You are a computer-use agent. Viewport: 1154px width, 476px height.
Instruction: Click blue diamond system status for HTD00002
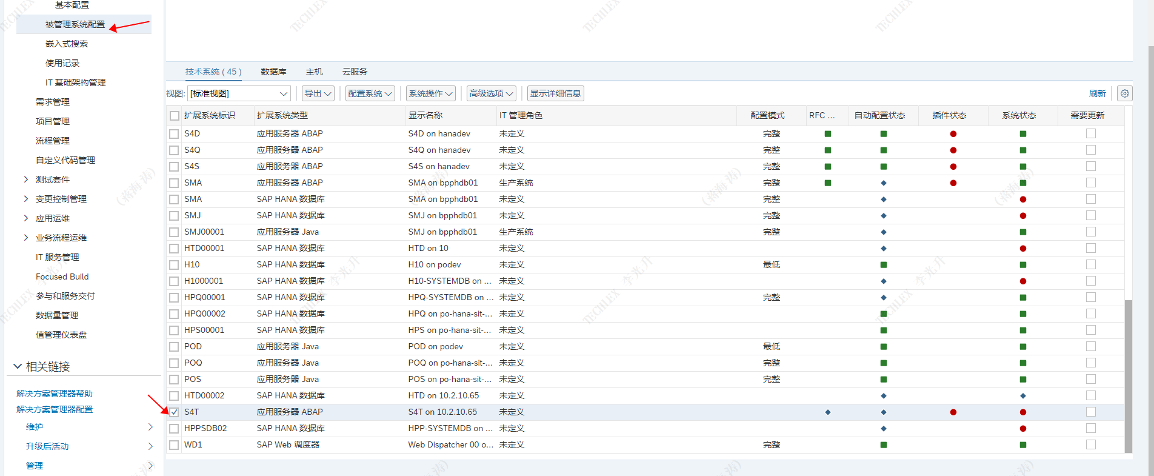click(1023, 396)
